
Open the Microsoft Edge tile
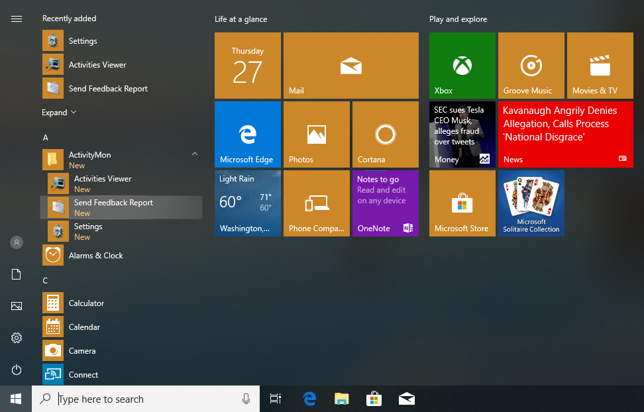tap(248, 134)
